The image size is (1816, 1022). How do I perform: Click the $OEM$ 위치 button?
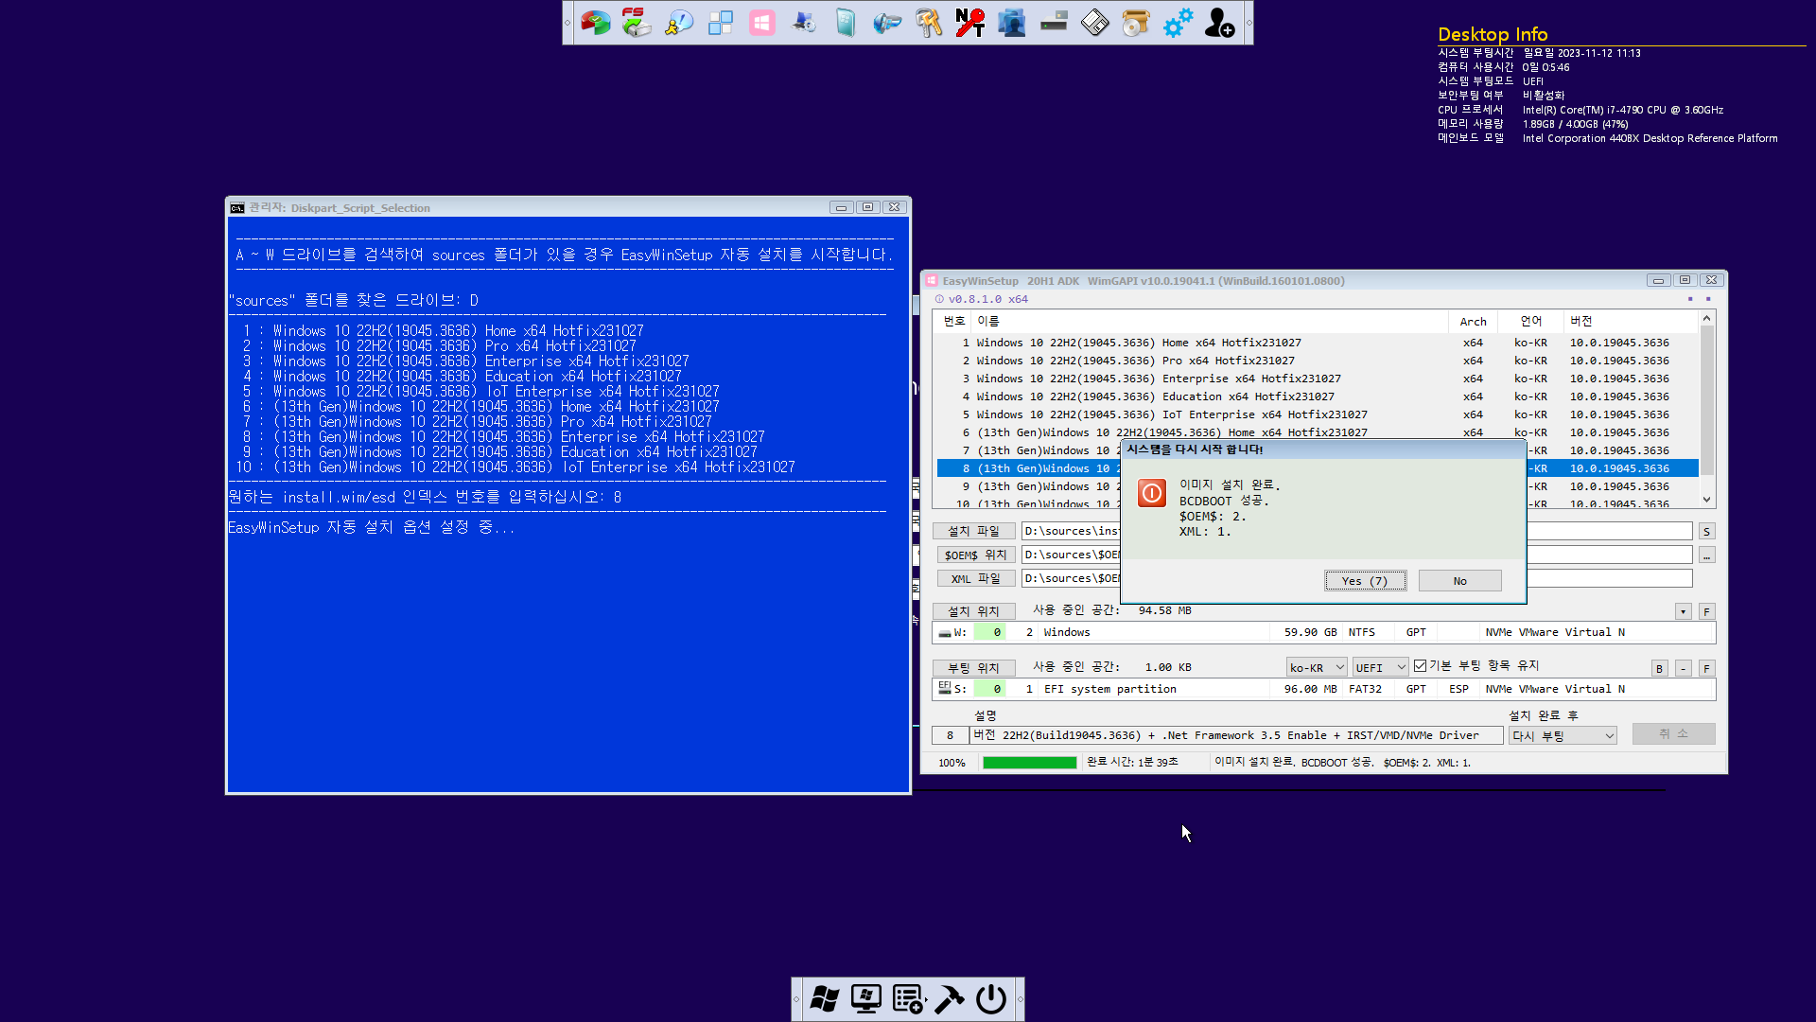click(x=975, y=555)
